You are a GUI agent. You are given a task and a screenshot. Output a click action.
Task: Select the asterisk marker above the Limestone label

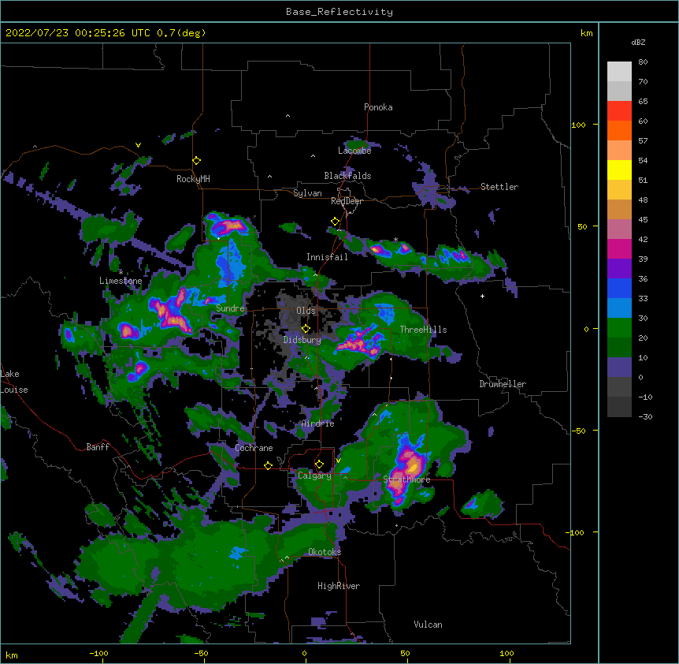tap(121, 273)
